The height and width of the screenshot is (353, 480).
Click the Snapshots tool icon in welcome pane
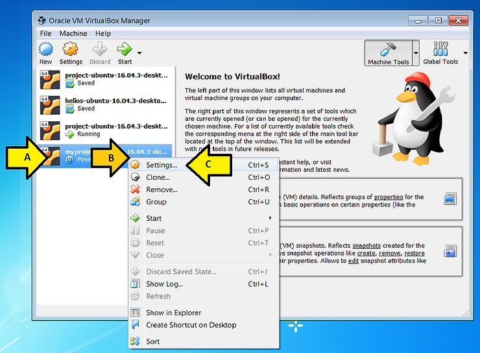[450, 250]
